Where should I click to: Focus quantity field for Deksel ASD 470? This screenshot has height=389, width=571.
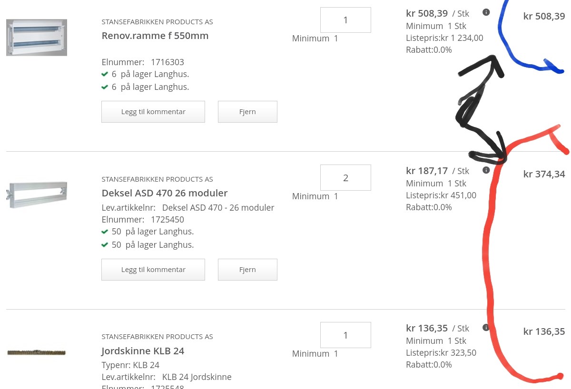(345, 178)
